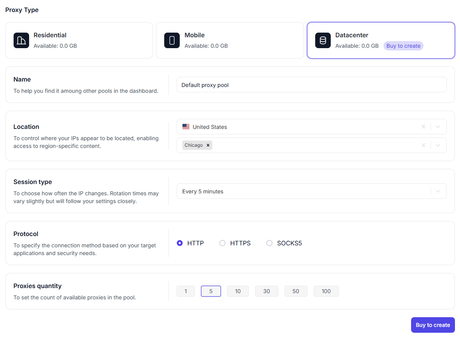Viewport: 460px width, 337px height.
Task: Set proxies quantity to 100
Action: (x=326, y=291)
